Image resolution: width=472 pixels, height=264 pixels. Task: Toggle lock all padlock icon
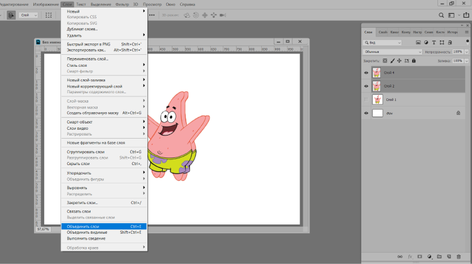click(x=413, y=60)
